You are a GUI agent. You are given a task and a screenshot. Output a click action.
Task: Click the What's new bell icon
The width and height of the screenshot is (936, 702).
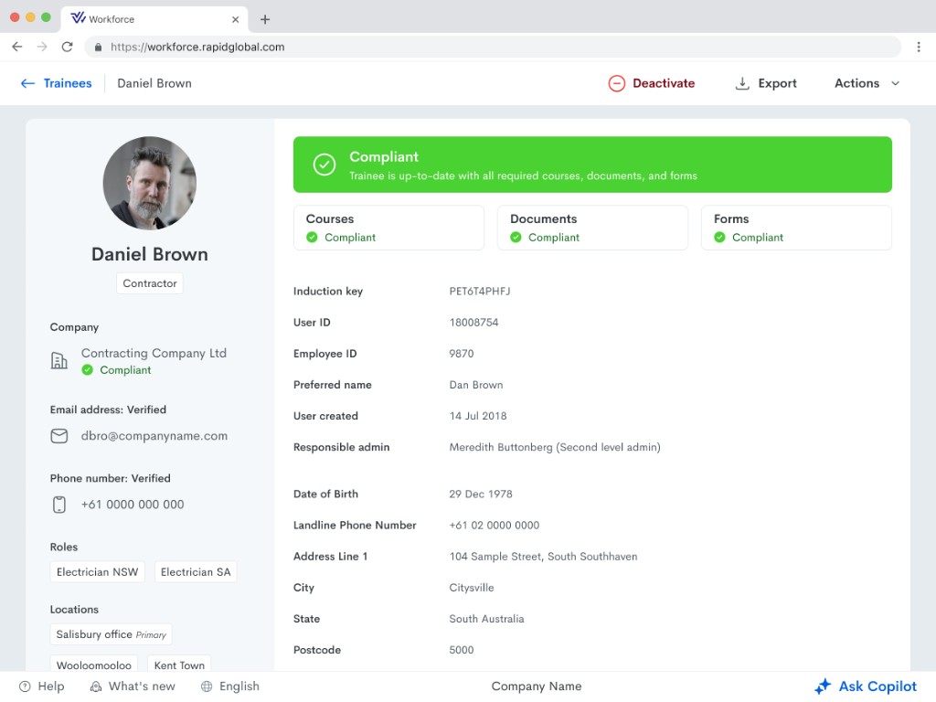tap(95, 686)
